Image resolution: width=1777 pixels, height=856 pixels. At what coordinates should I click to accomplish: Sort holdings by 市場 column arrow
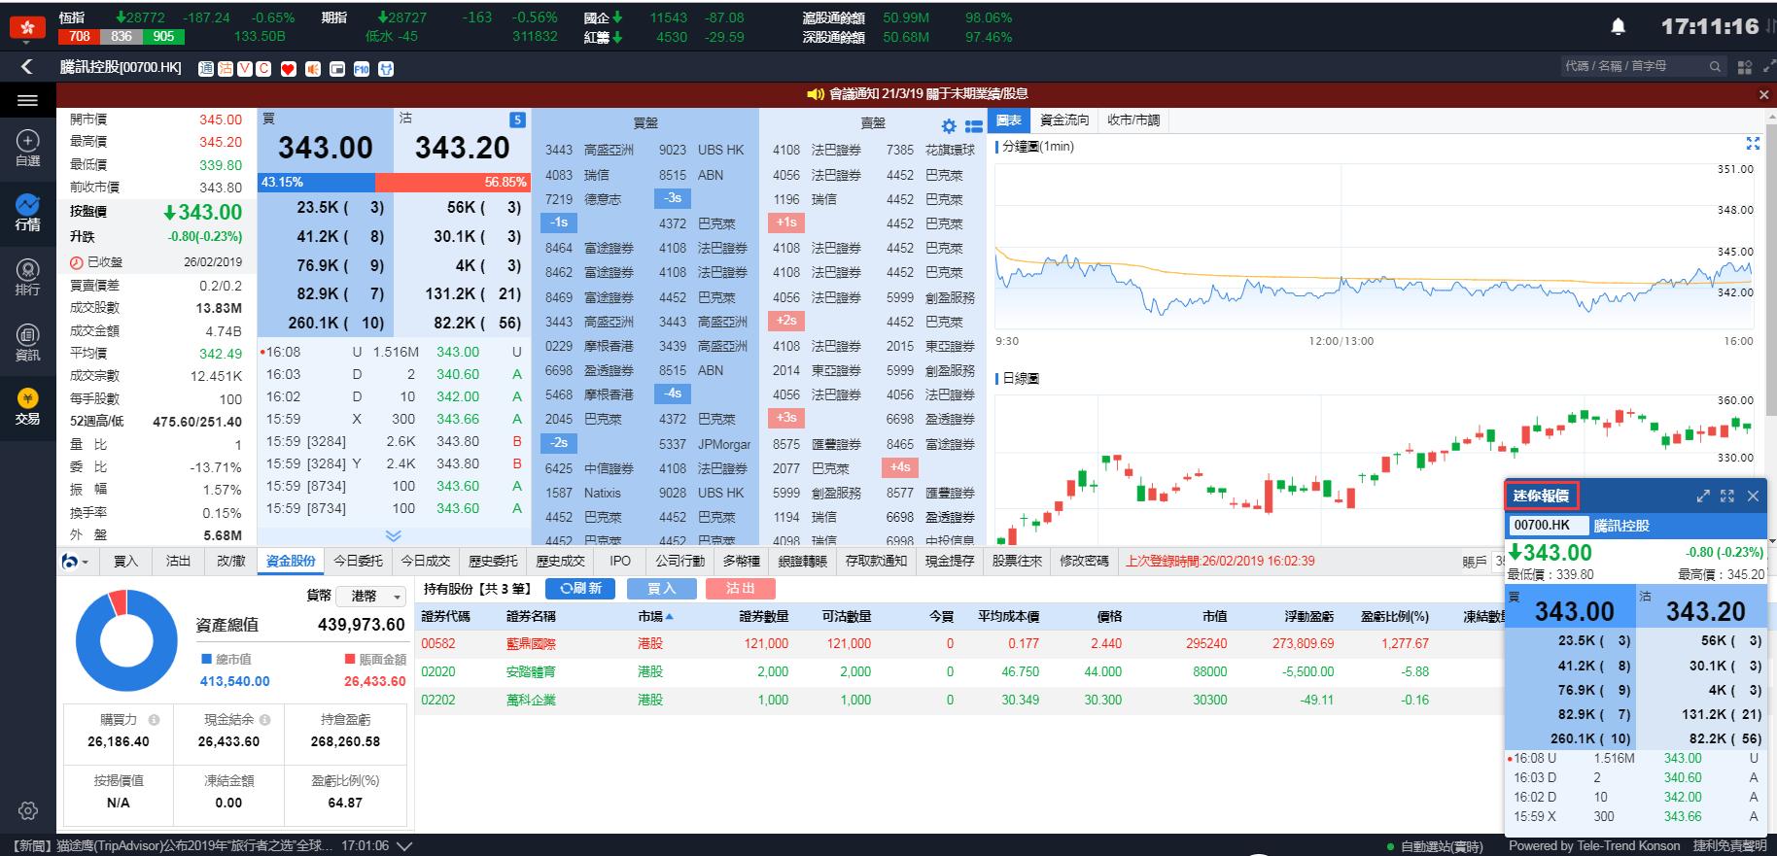(x=670, y=617)
